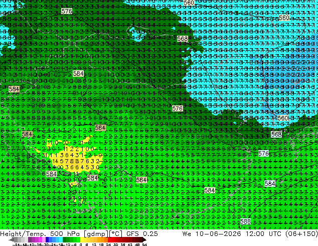Viewport: 318px width, 246px height.
Task: Click the (06+150) forecast hour text
Action: (x=301, y=233)
